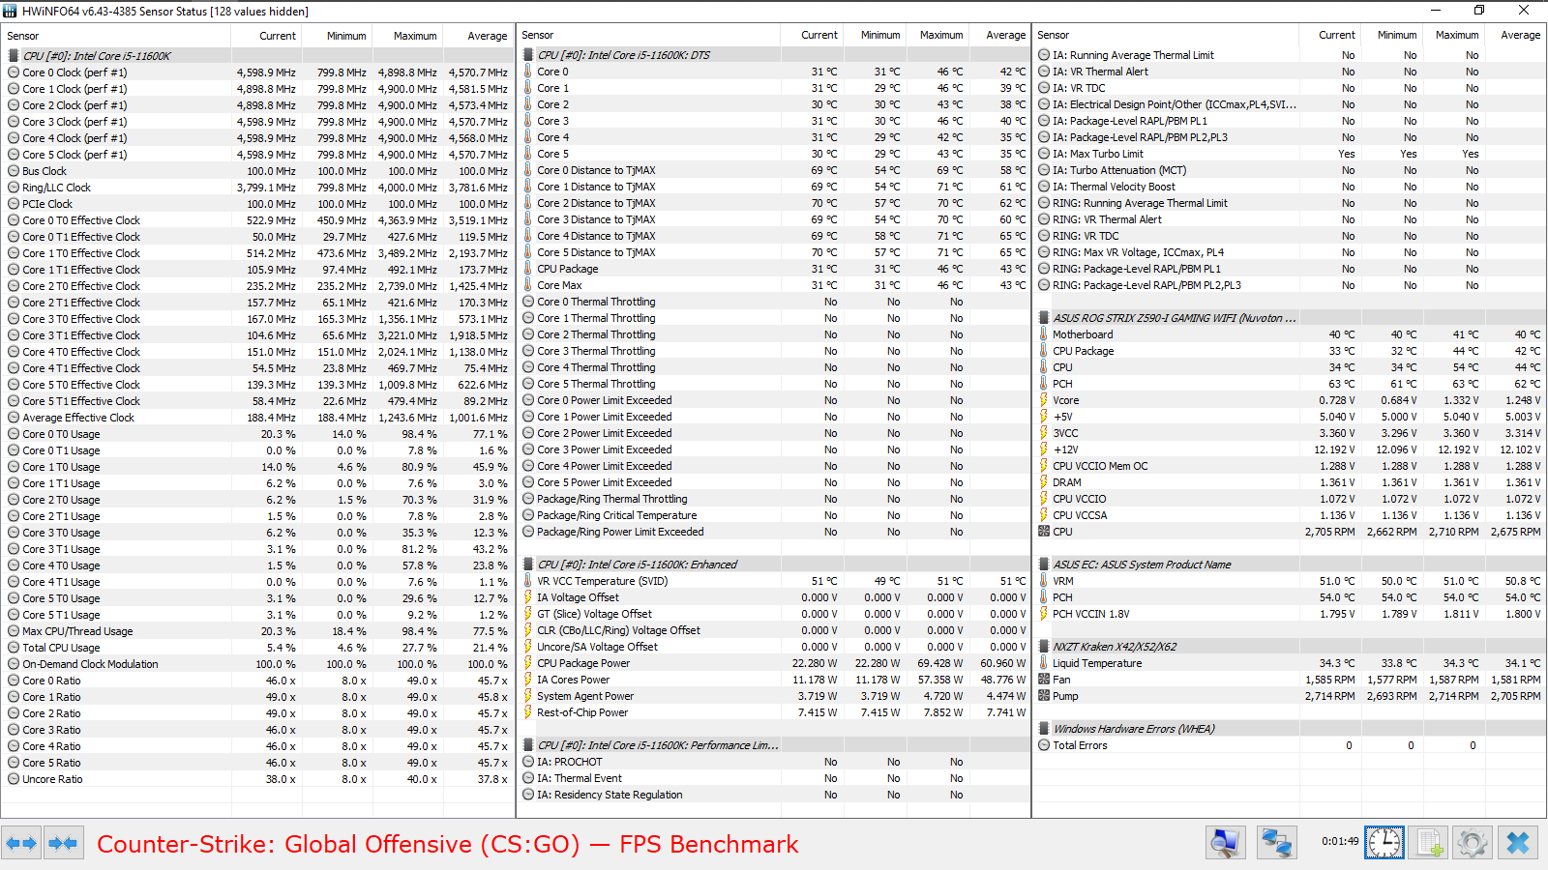The height and width of the screenshot is (870, 1548).
Task: Select the Total CPU Usage row
Action: 257,648
